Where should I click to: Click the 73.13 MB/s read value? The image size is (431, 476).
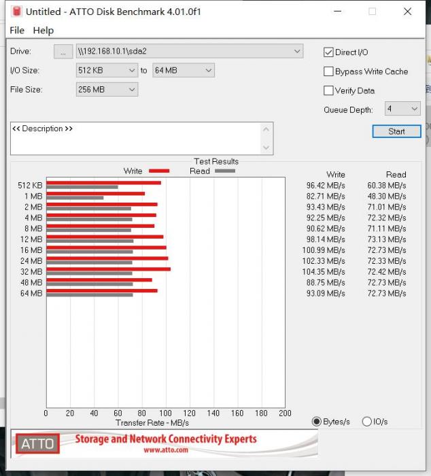click(387, 239)
